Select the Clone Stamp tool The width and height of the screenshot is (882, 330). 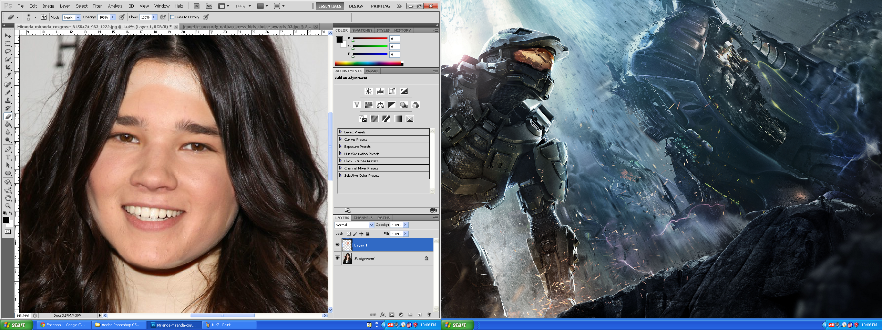coord(8,100)
